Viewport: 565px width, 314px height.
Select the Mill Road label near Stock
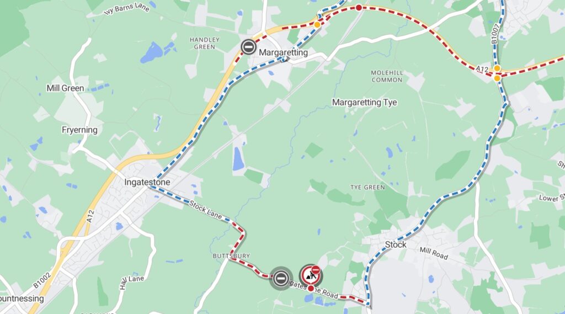coord(434,253)
